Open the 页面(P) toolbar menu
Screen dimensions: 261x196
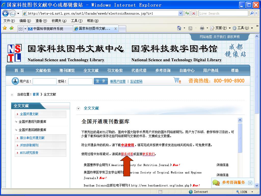(x=220, y=28)
